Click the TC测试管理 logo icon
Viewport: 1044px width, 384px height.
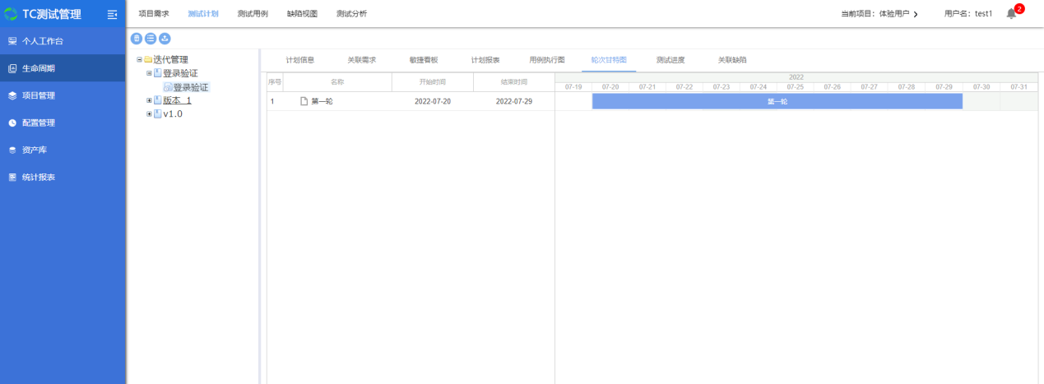pos(11,14)
